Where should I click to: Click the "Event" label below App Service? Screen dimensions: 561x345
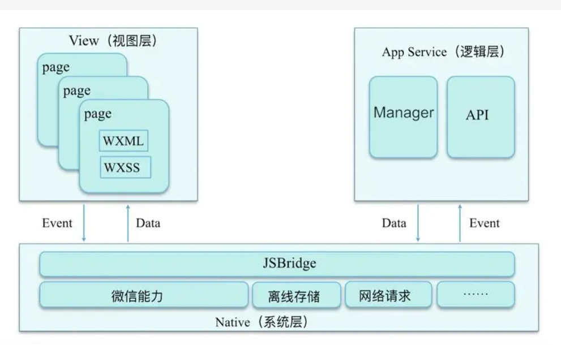[x=485, y=223]
